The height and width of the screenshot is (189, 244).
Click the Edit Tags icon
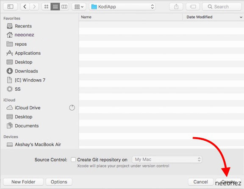click(193, 7)
